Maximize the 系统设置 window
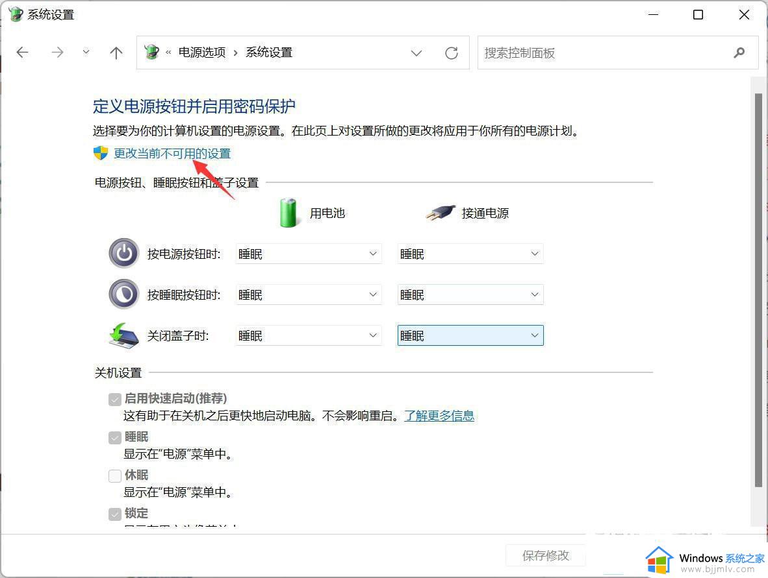Screen dimensions: 768x578 point(698,15)
